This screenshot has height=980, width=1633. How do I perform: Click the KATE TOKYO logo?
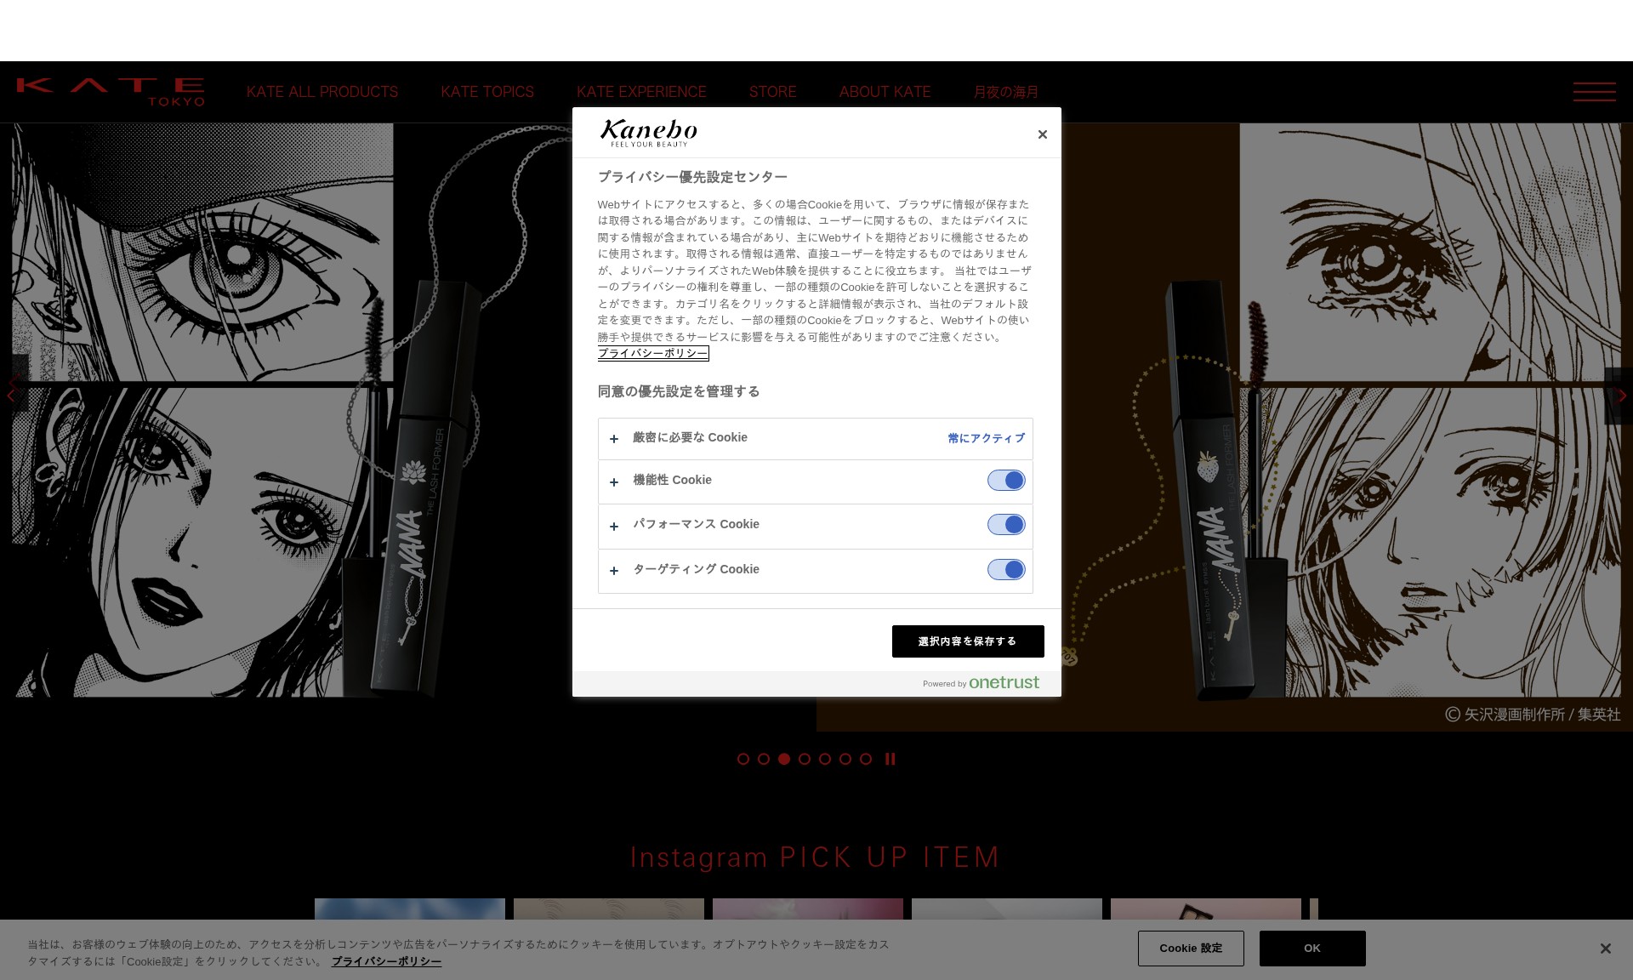[x=111, y=92]
